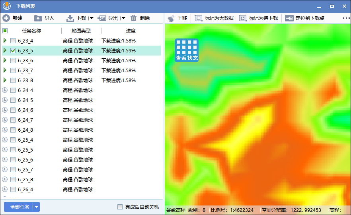Open the Export button dropdown arrow
Image resolution: width=351 pixels, height=215 pixels.
[x=123, y=18]
